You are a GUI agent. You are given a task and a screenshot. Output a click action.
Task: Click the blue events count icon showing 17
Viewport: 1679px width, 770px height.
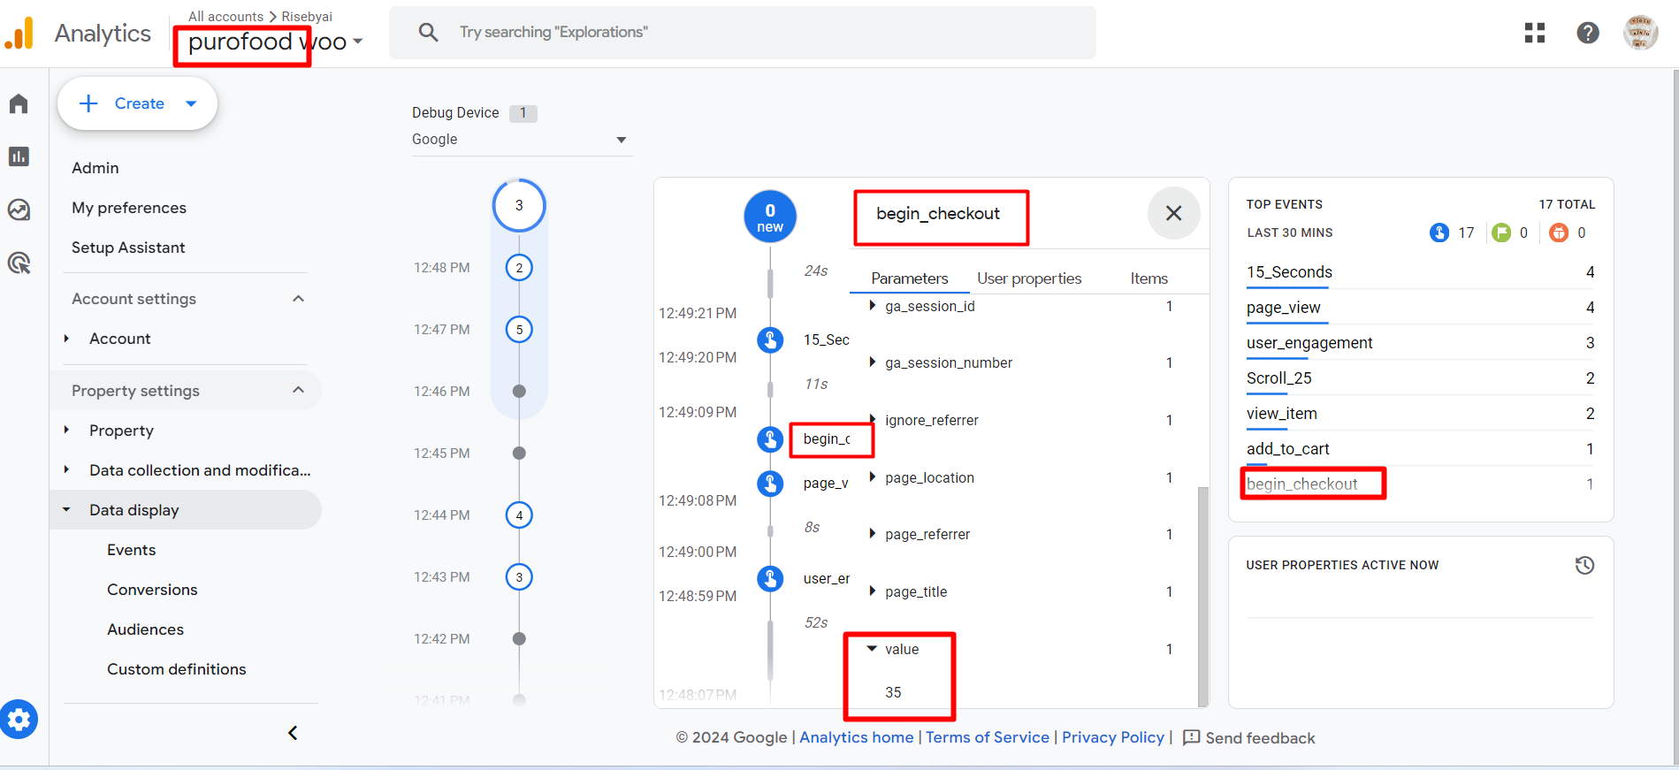click(x=1439, y=233)
